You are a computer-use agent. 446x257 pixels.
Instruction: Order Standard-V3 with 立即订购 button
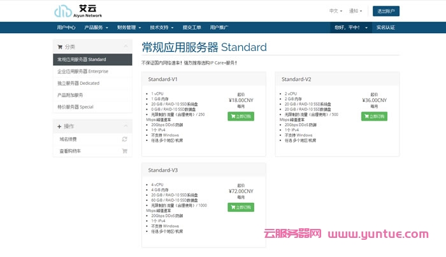pyautogui.click(x=241, y=207)
